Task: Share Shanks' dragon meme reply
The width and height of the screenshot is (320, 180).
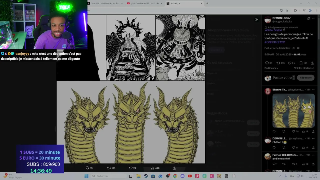Action: coord(313,131)
